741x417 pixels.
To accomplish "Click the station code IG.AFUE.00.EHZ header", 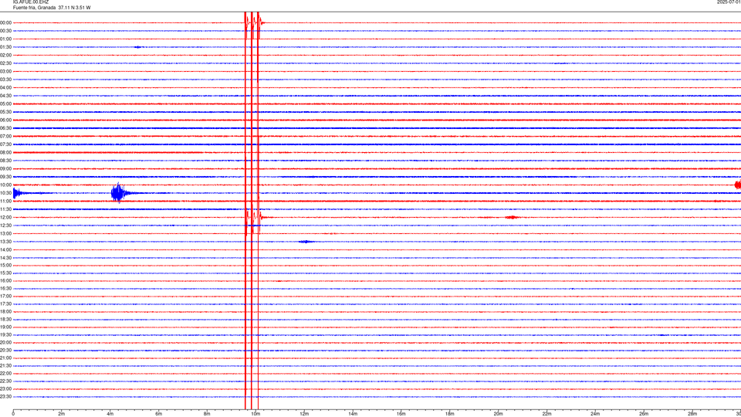I will coord(31,2).
